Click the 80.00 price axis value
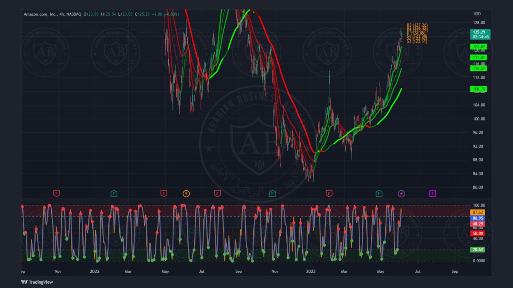Viewport: 513px width, 288px height. click(x=479, y=187)
